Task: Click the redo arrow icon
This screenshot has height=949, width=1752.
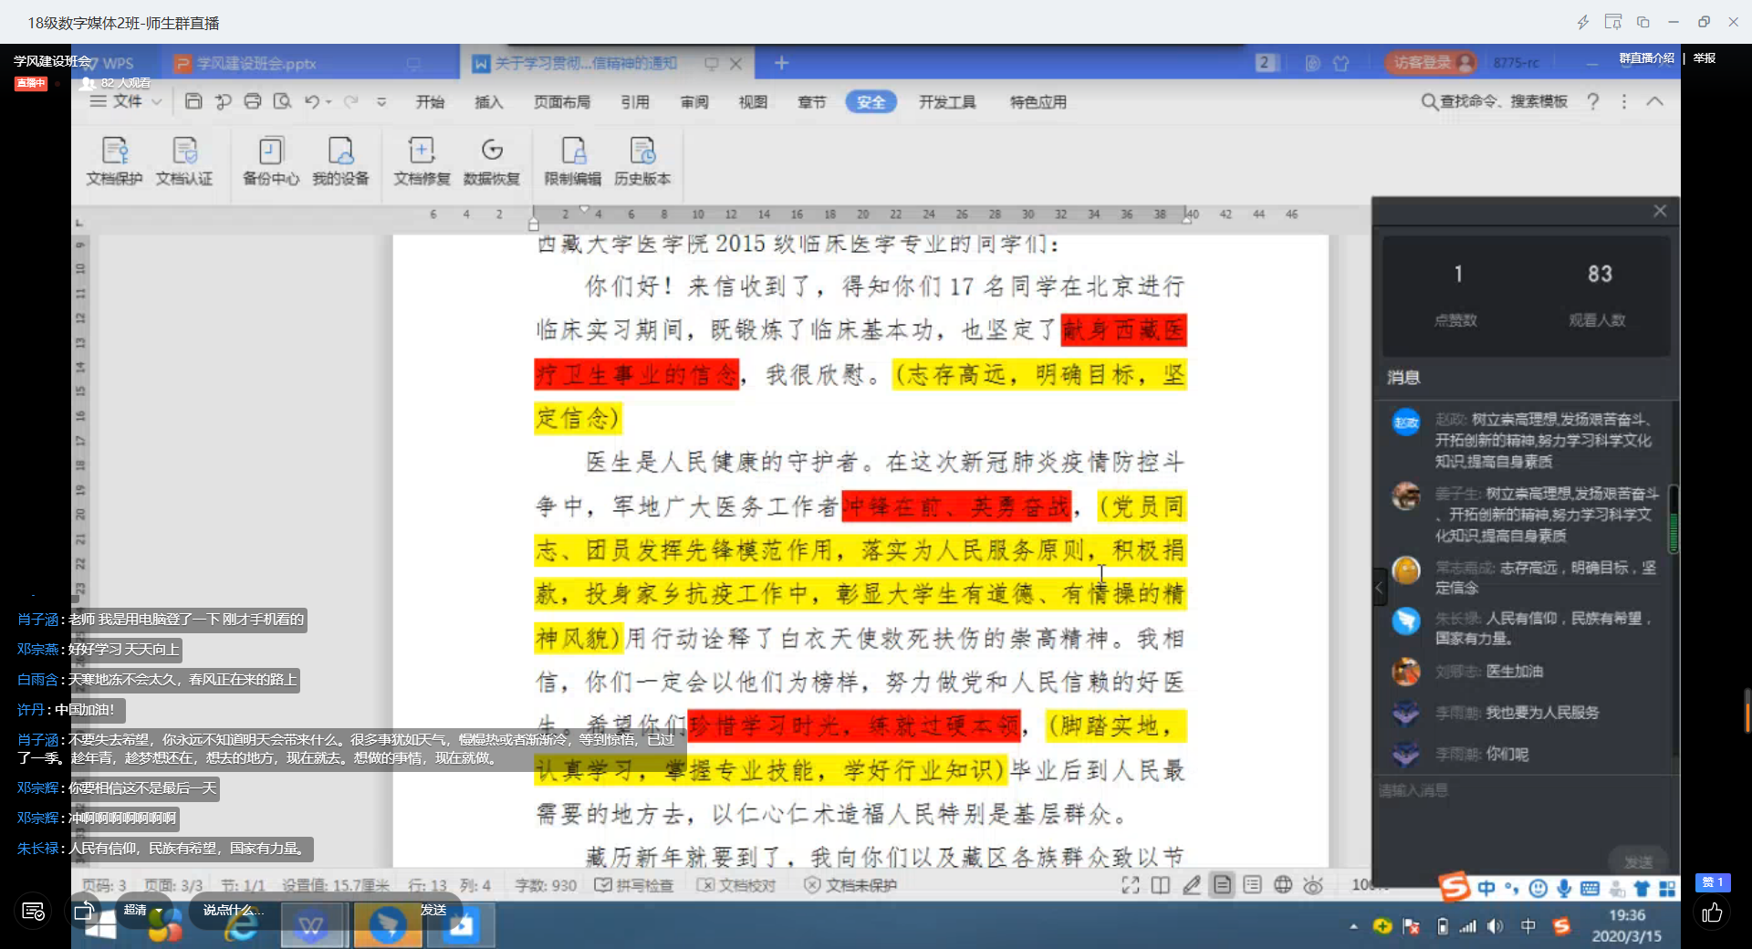Action: (x=350, y=101)
